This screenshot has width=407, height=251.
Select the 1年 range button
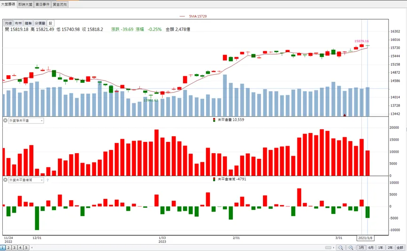(x=381, y=248)
